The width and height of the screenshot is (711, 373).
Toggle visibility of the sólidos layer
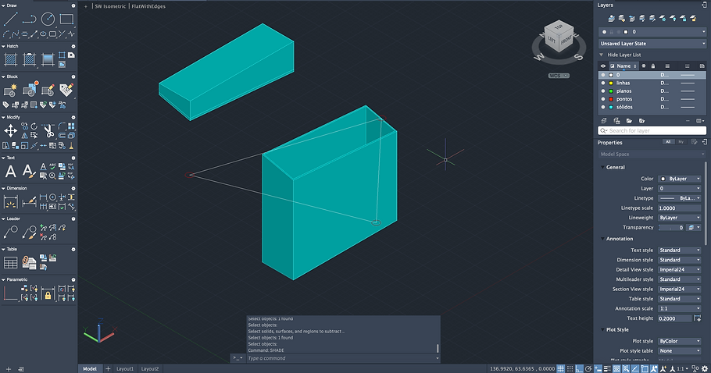602,107
